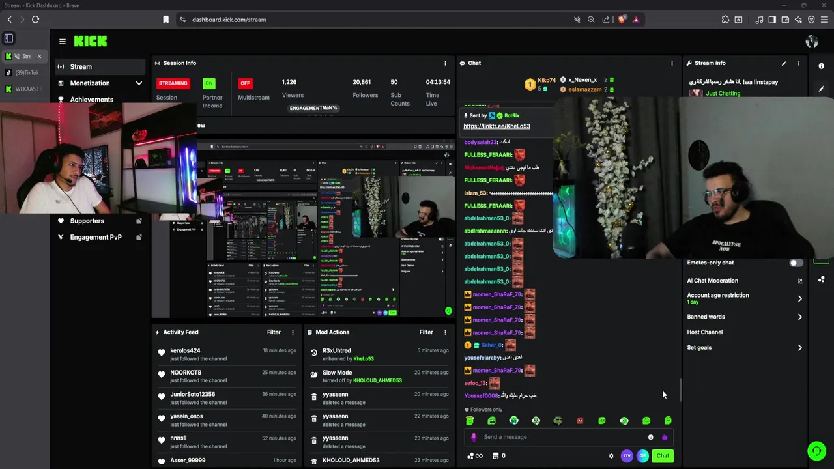Open Brave Leo AI sparkle icon
This screenshot has width=834, height=469.
tap(798, 20)
